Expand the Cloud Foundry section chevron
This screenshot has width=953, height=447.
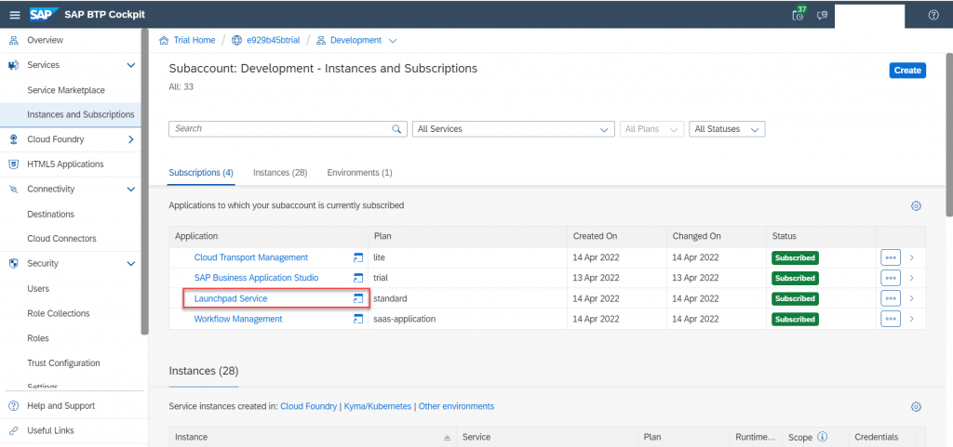click(x=130, y=139)
